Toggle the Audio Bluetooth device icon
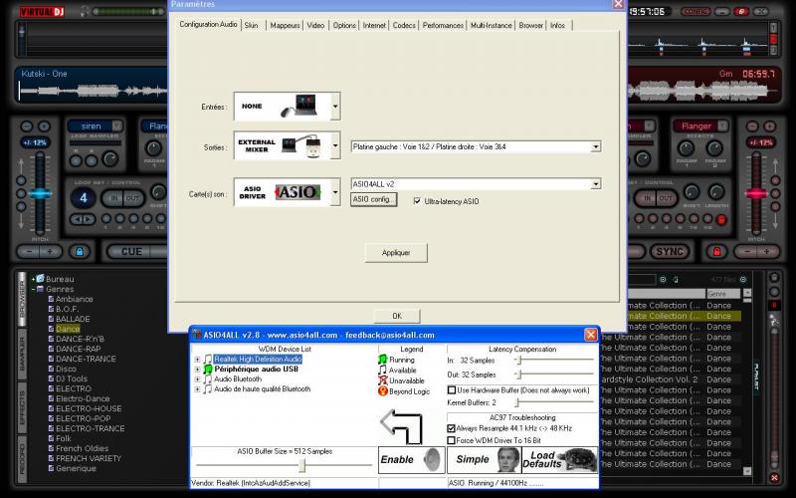This screenshot has height=498, width=796. (208, 379)
